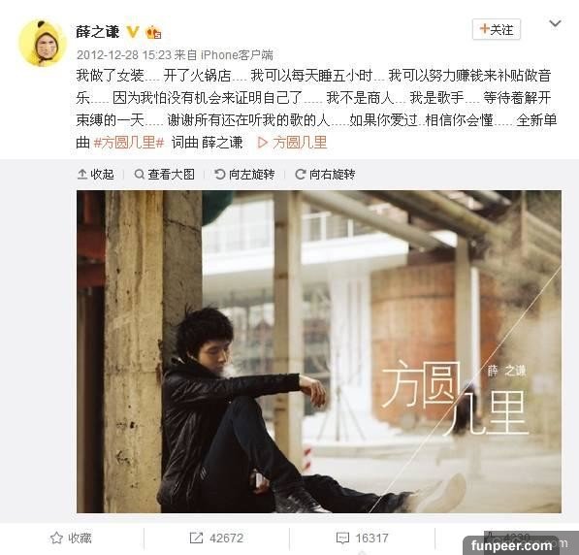
Task: Collapse the image with 收起
Action: [x=96, y=174]
